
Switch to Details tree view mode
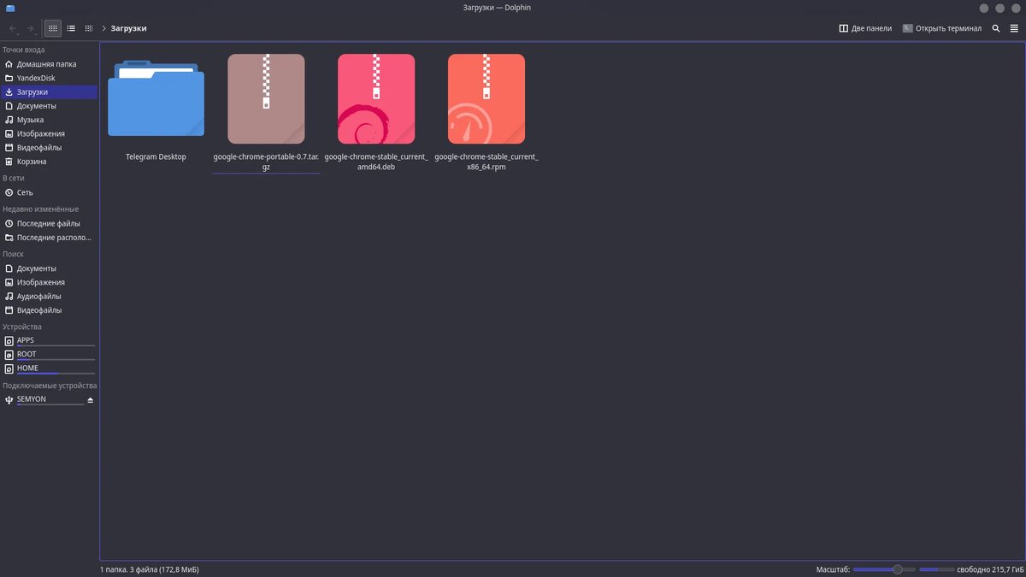pos(89,28)
